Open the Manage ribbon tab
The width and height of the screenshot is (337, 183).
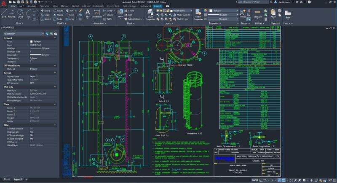[x=65, y=6]
